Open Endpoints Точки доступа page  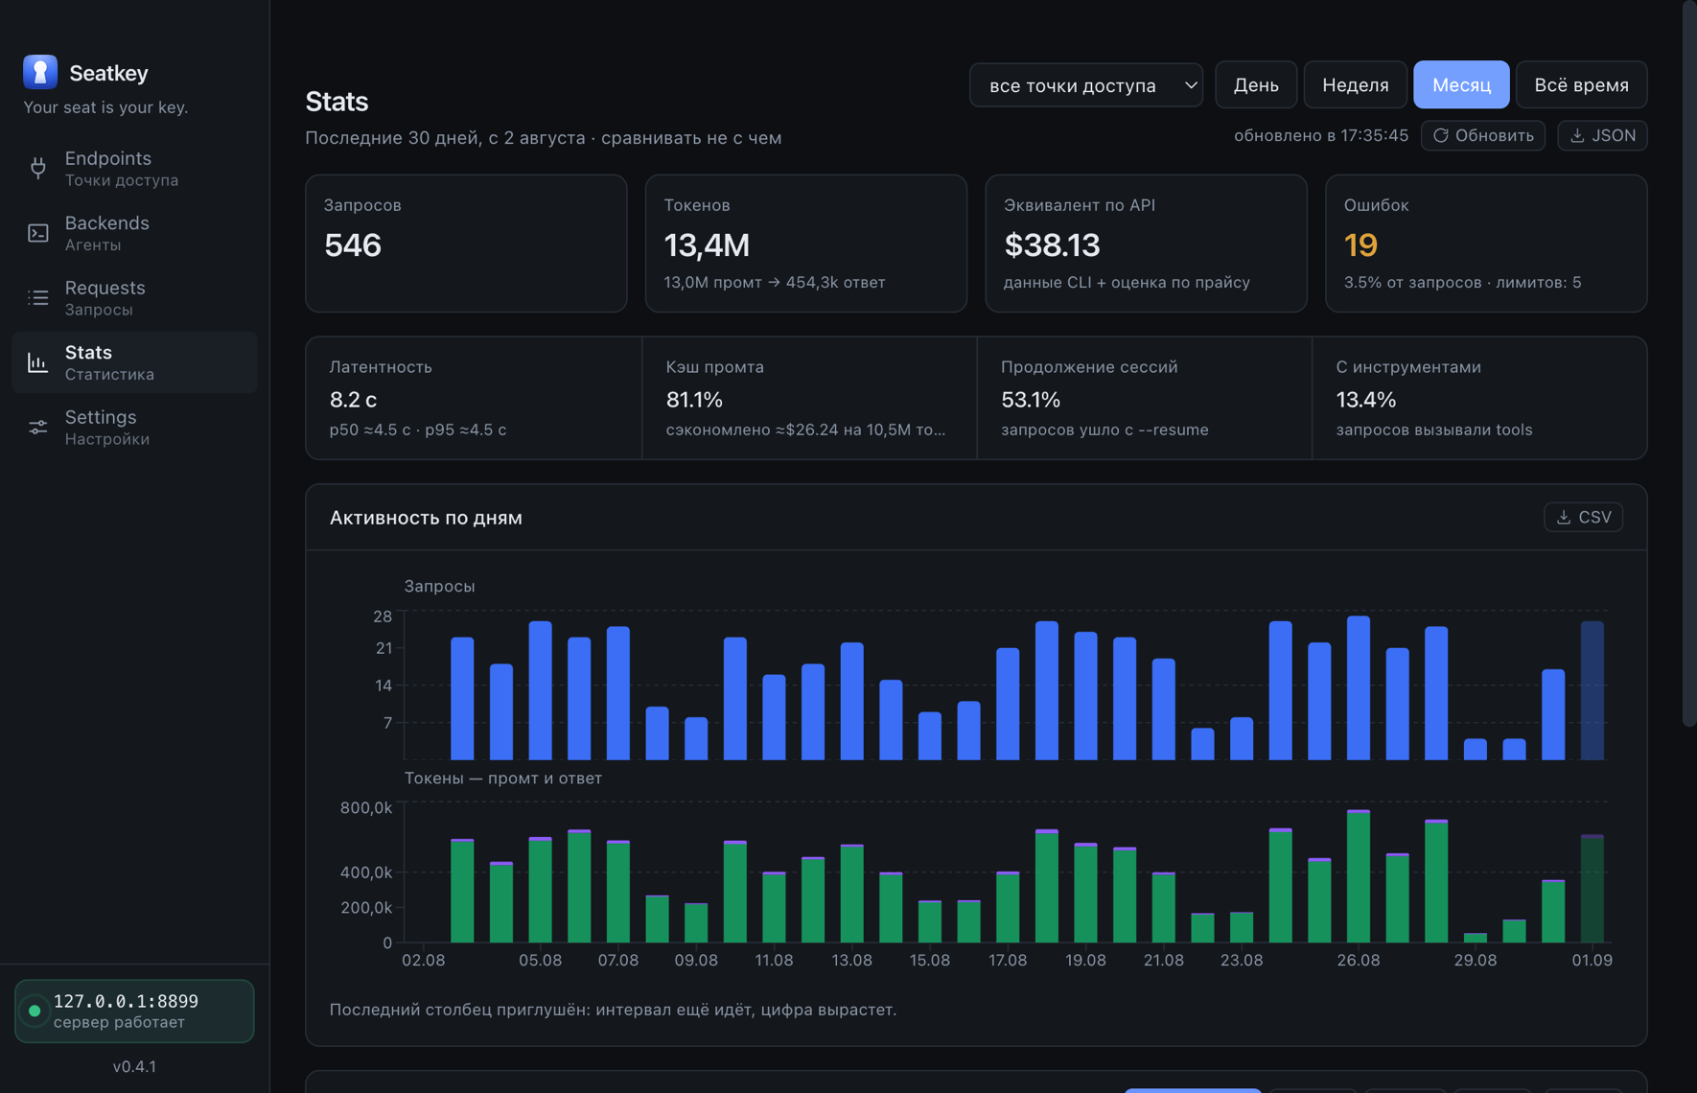(x=134, y=168)
